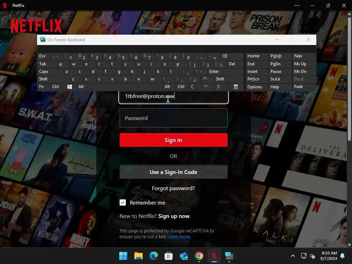Image resolution: width=352 pixels, height=264 pixels.
Task: Click the Netflix page vertical scrollbar
Action: point(349,79)
